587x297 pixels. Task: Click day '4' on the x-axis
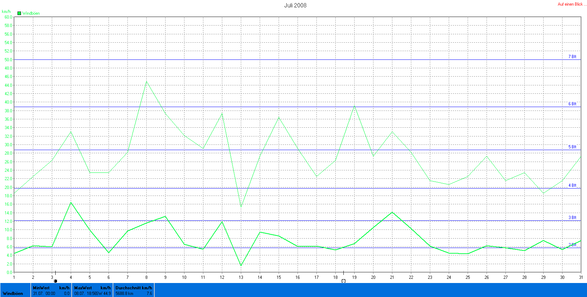71,277
